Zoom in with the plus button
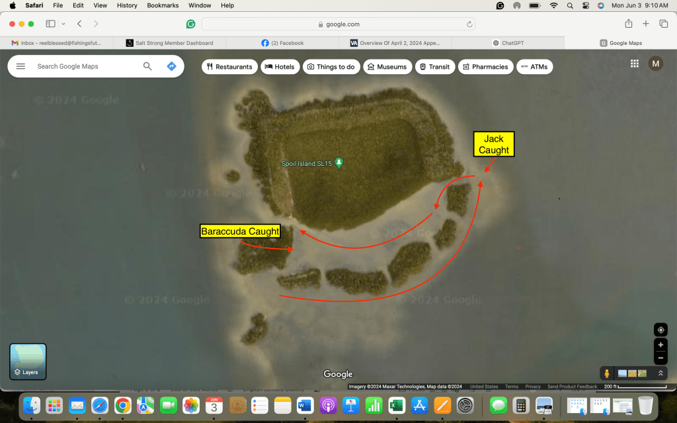677x423 pixels. coord(660,345)
